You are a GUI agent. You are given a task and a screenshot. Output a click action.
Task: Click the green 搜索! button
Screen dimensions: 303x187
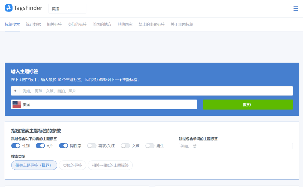tap(248, 104)
